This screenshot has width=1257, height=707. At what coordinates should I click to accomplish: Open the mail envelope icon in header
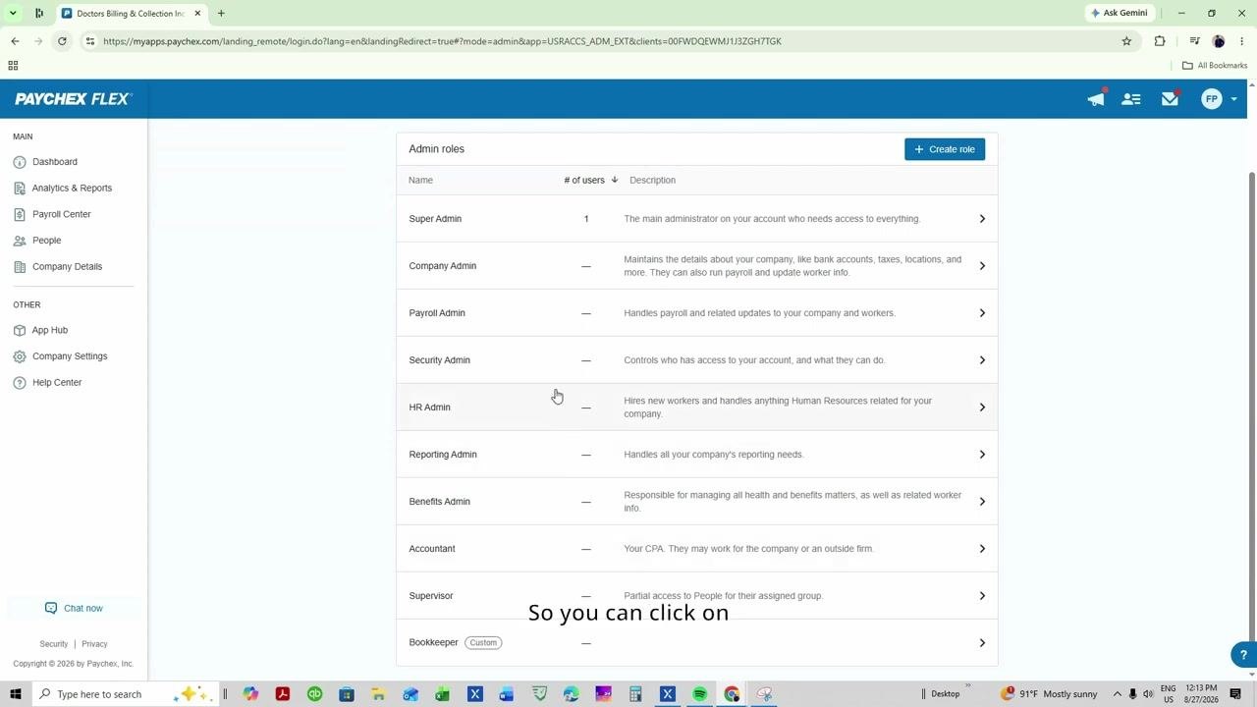1170,99
